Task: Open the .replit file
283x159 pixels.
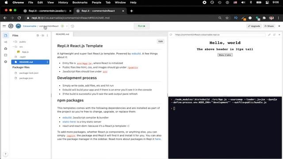Action: point(23,57)
